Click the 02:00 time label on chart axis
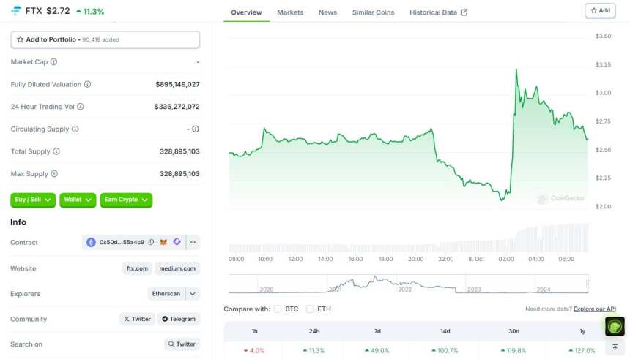 coord(506,259)
